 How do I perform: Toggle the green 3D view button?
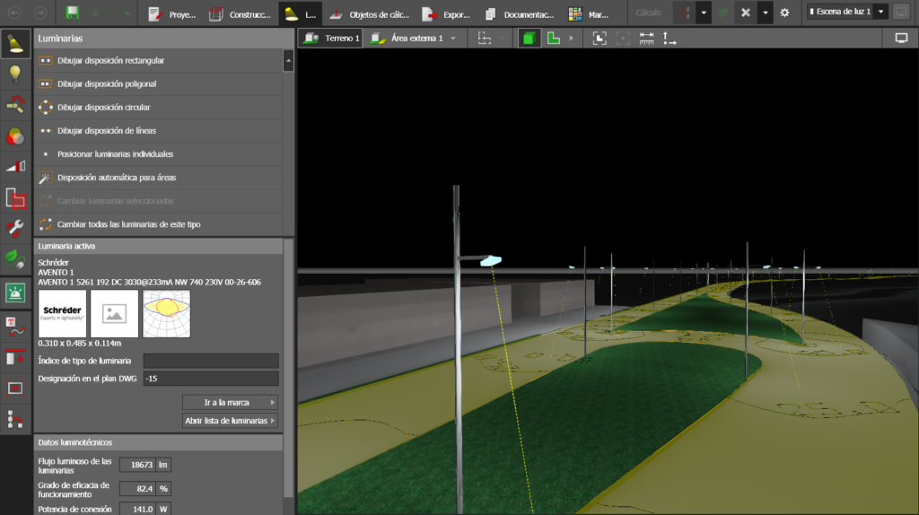coord(529,39)
